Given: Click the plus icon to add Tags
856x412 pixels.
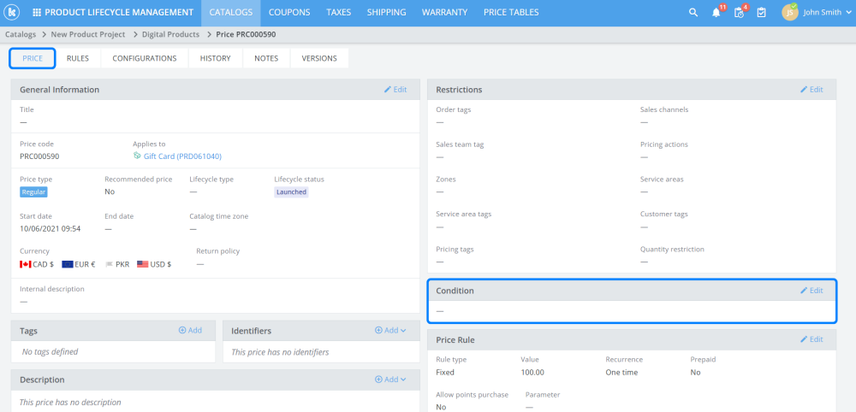Looking at the screenshot, I should [x=182, y=330].
